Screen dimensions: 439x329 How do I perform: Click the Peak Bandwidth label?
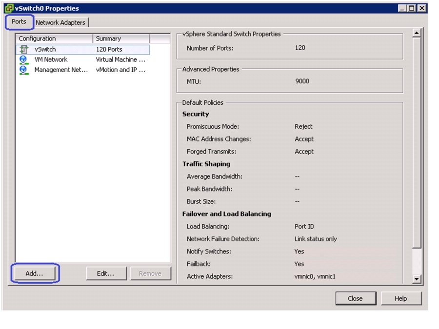[x=209, y=189]
